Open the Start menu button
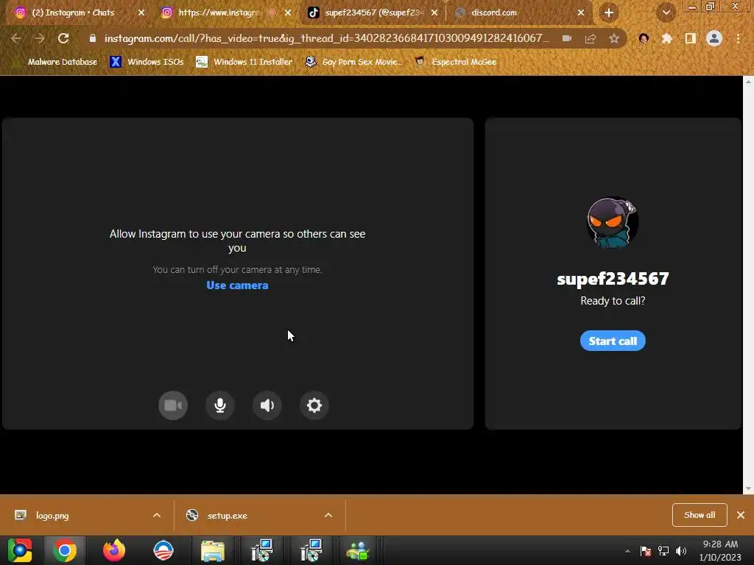The height and width of the screenshot is (565, 754). tap(20, 550)
